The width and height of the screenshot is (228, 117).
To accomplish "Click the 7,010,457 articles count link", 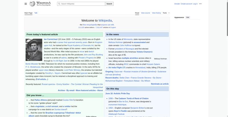I will tap(99, 27).
